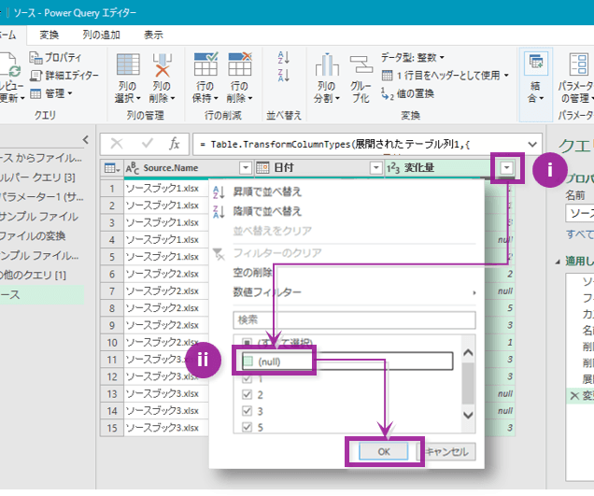Toggle the checkbox for value 3
This screenshot has height=496, width=594.
tap(248, 411)
